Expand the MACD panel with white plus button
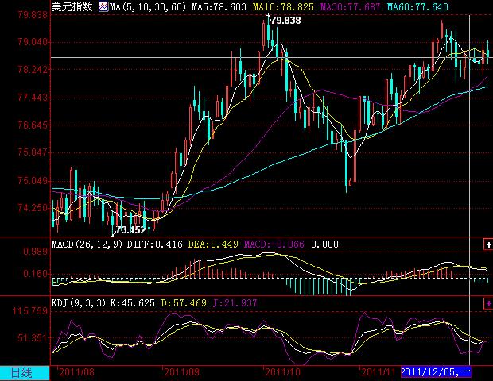Image resolution: width=493 pixels, height=381 pixels. tap(488, 244)
